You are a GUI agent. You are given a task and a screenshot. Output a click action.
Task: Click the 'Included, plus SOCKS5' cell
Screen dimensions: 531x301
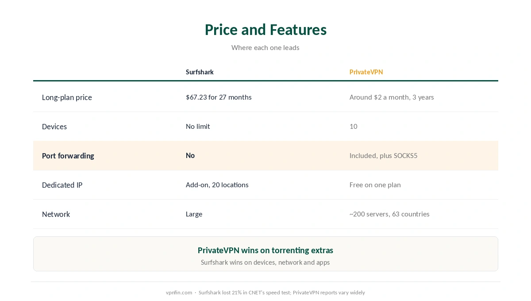(x=383, y=156)
